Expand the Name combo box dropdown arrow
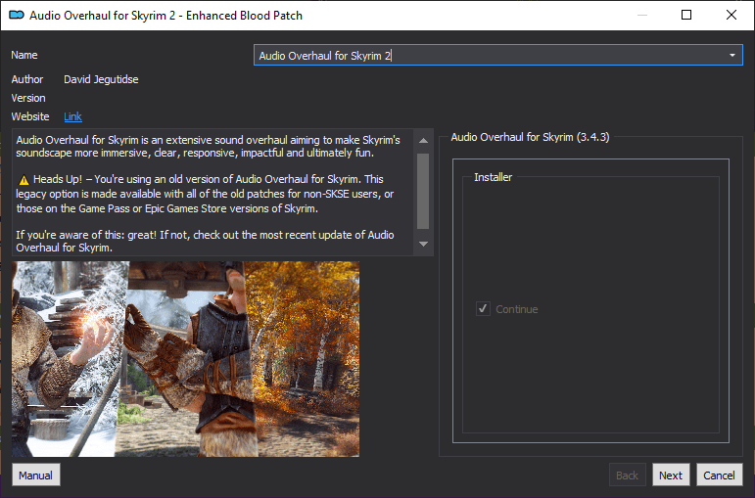 click(731, 56)
